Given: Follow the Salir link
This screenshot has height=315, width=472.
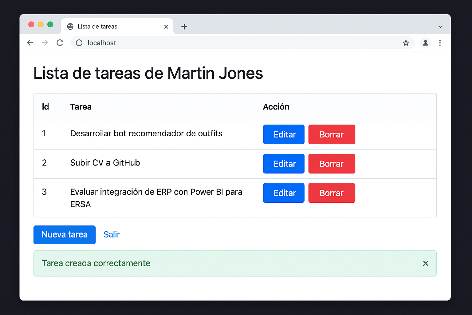Looking at the screenshot, I should tap(112, 234).
